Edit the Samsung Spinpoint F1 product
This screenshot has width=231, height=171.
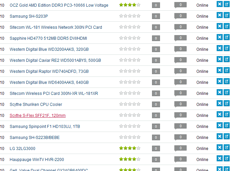(x=227, y=125)
